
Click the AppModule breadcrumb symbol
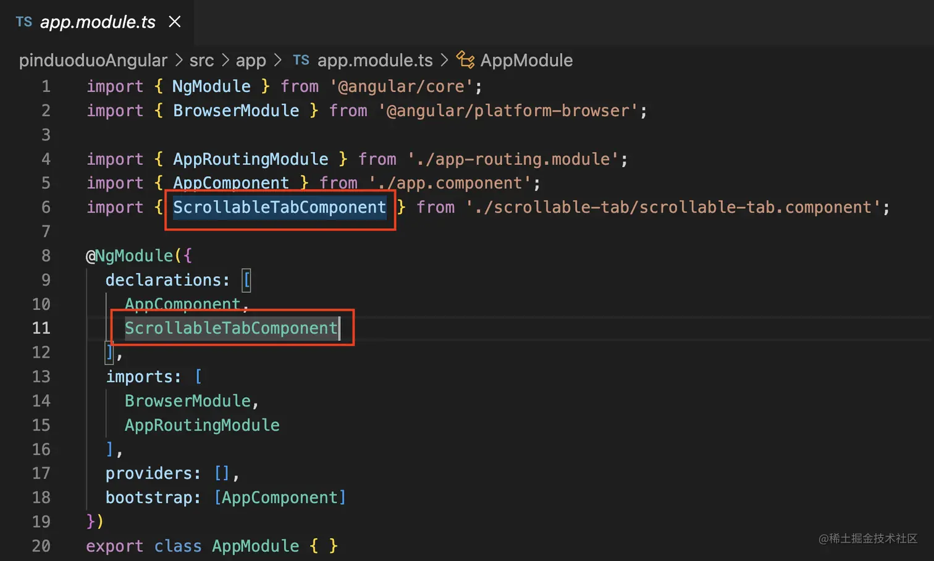(526, 61)
